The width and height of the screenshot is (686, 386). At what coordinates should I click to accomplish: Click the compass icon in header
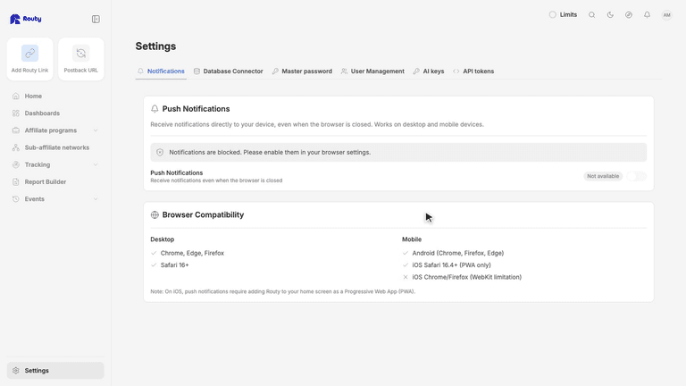click(x=629, y=14)
